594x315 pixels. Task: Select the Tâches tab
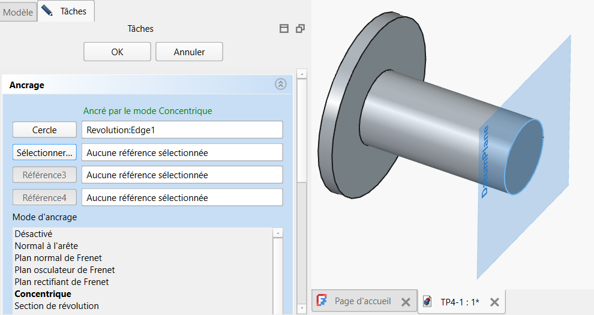(65, 11)
